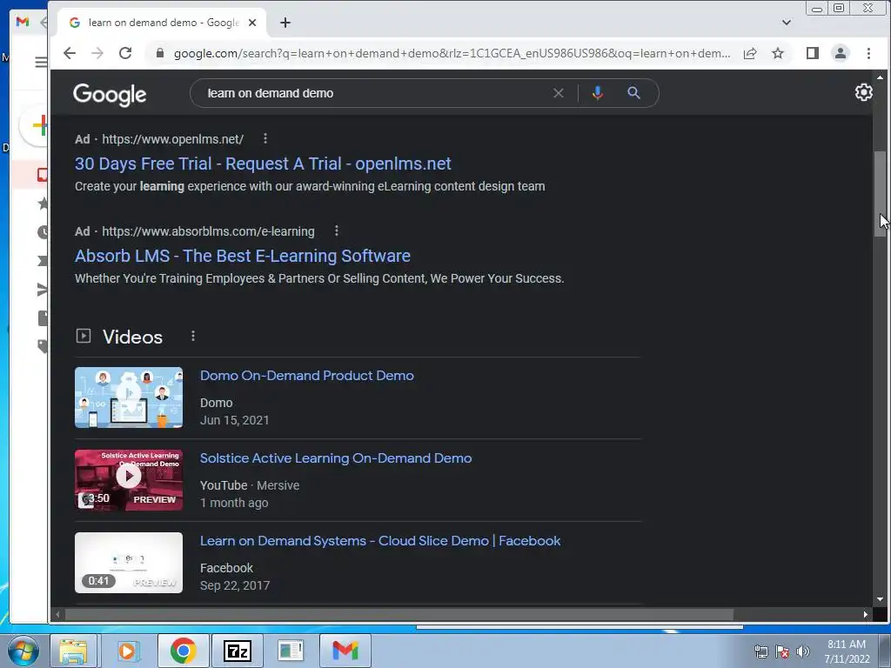Switch to Chrome in the taskbar
Image resolution: width=891 pixels, height=668 pixels.
183,651
